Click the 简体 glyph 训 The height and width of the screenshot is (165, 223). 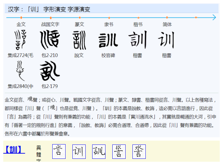pyautogui.click(x=166, y=40)
